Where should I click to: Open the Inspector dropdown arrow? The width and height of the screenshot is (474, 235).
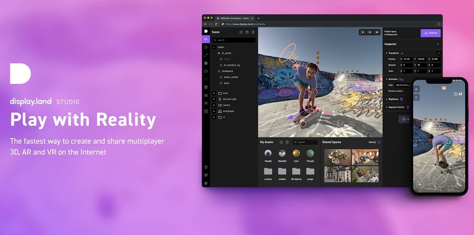[438, 44]
